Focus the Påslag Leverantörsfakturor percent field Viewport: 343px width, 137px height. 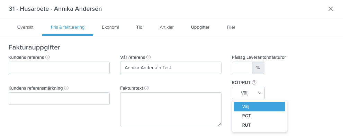coord(242,68)
